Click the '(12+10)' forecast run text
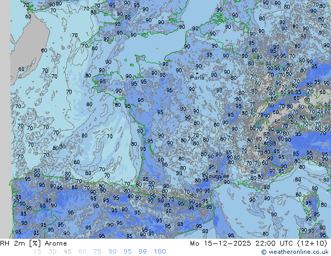331x256 pixels. (x=312, y=243)
